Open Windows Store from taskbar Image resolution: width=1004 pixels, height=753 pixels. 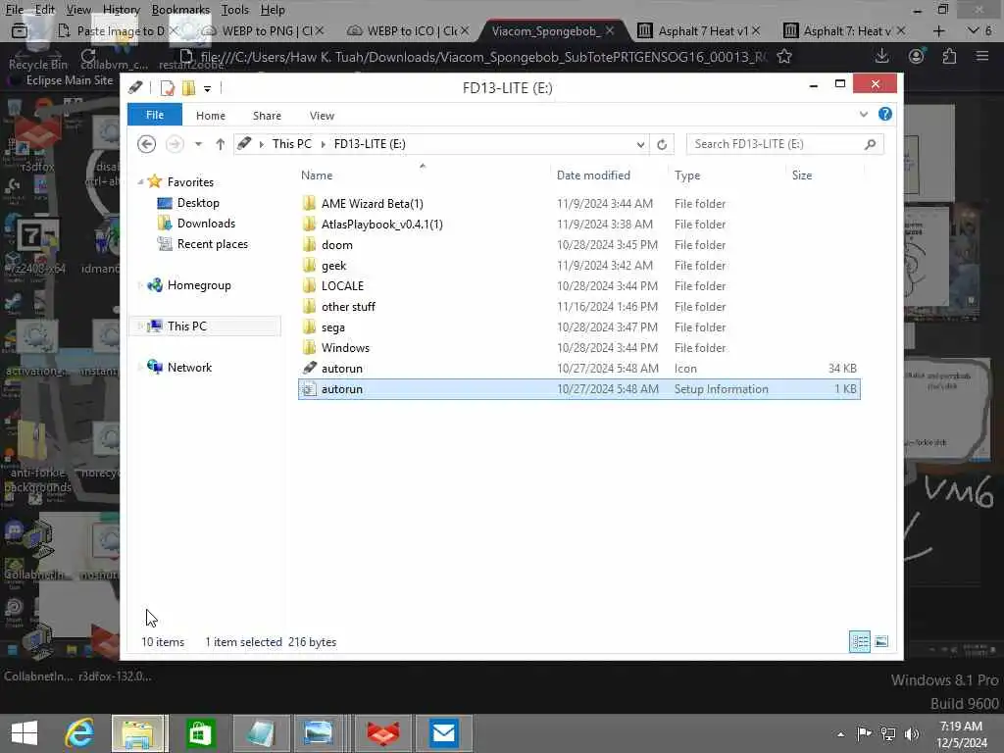[x=200, y=733]
